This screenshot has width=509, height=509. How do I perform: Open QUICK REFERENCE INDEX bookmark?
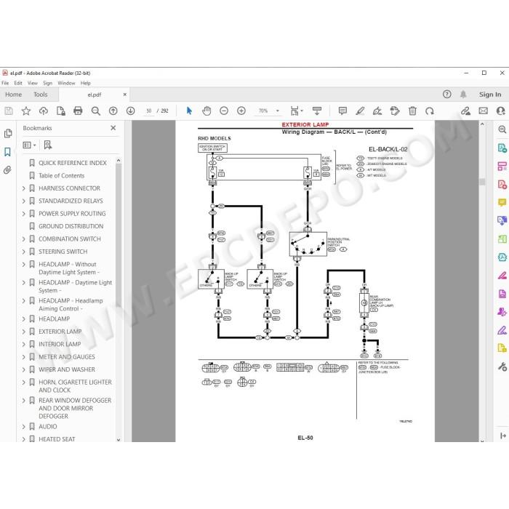(73, 163)
